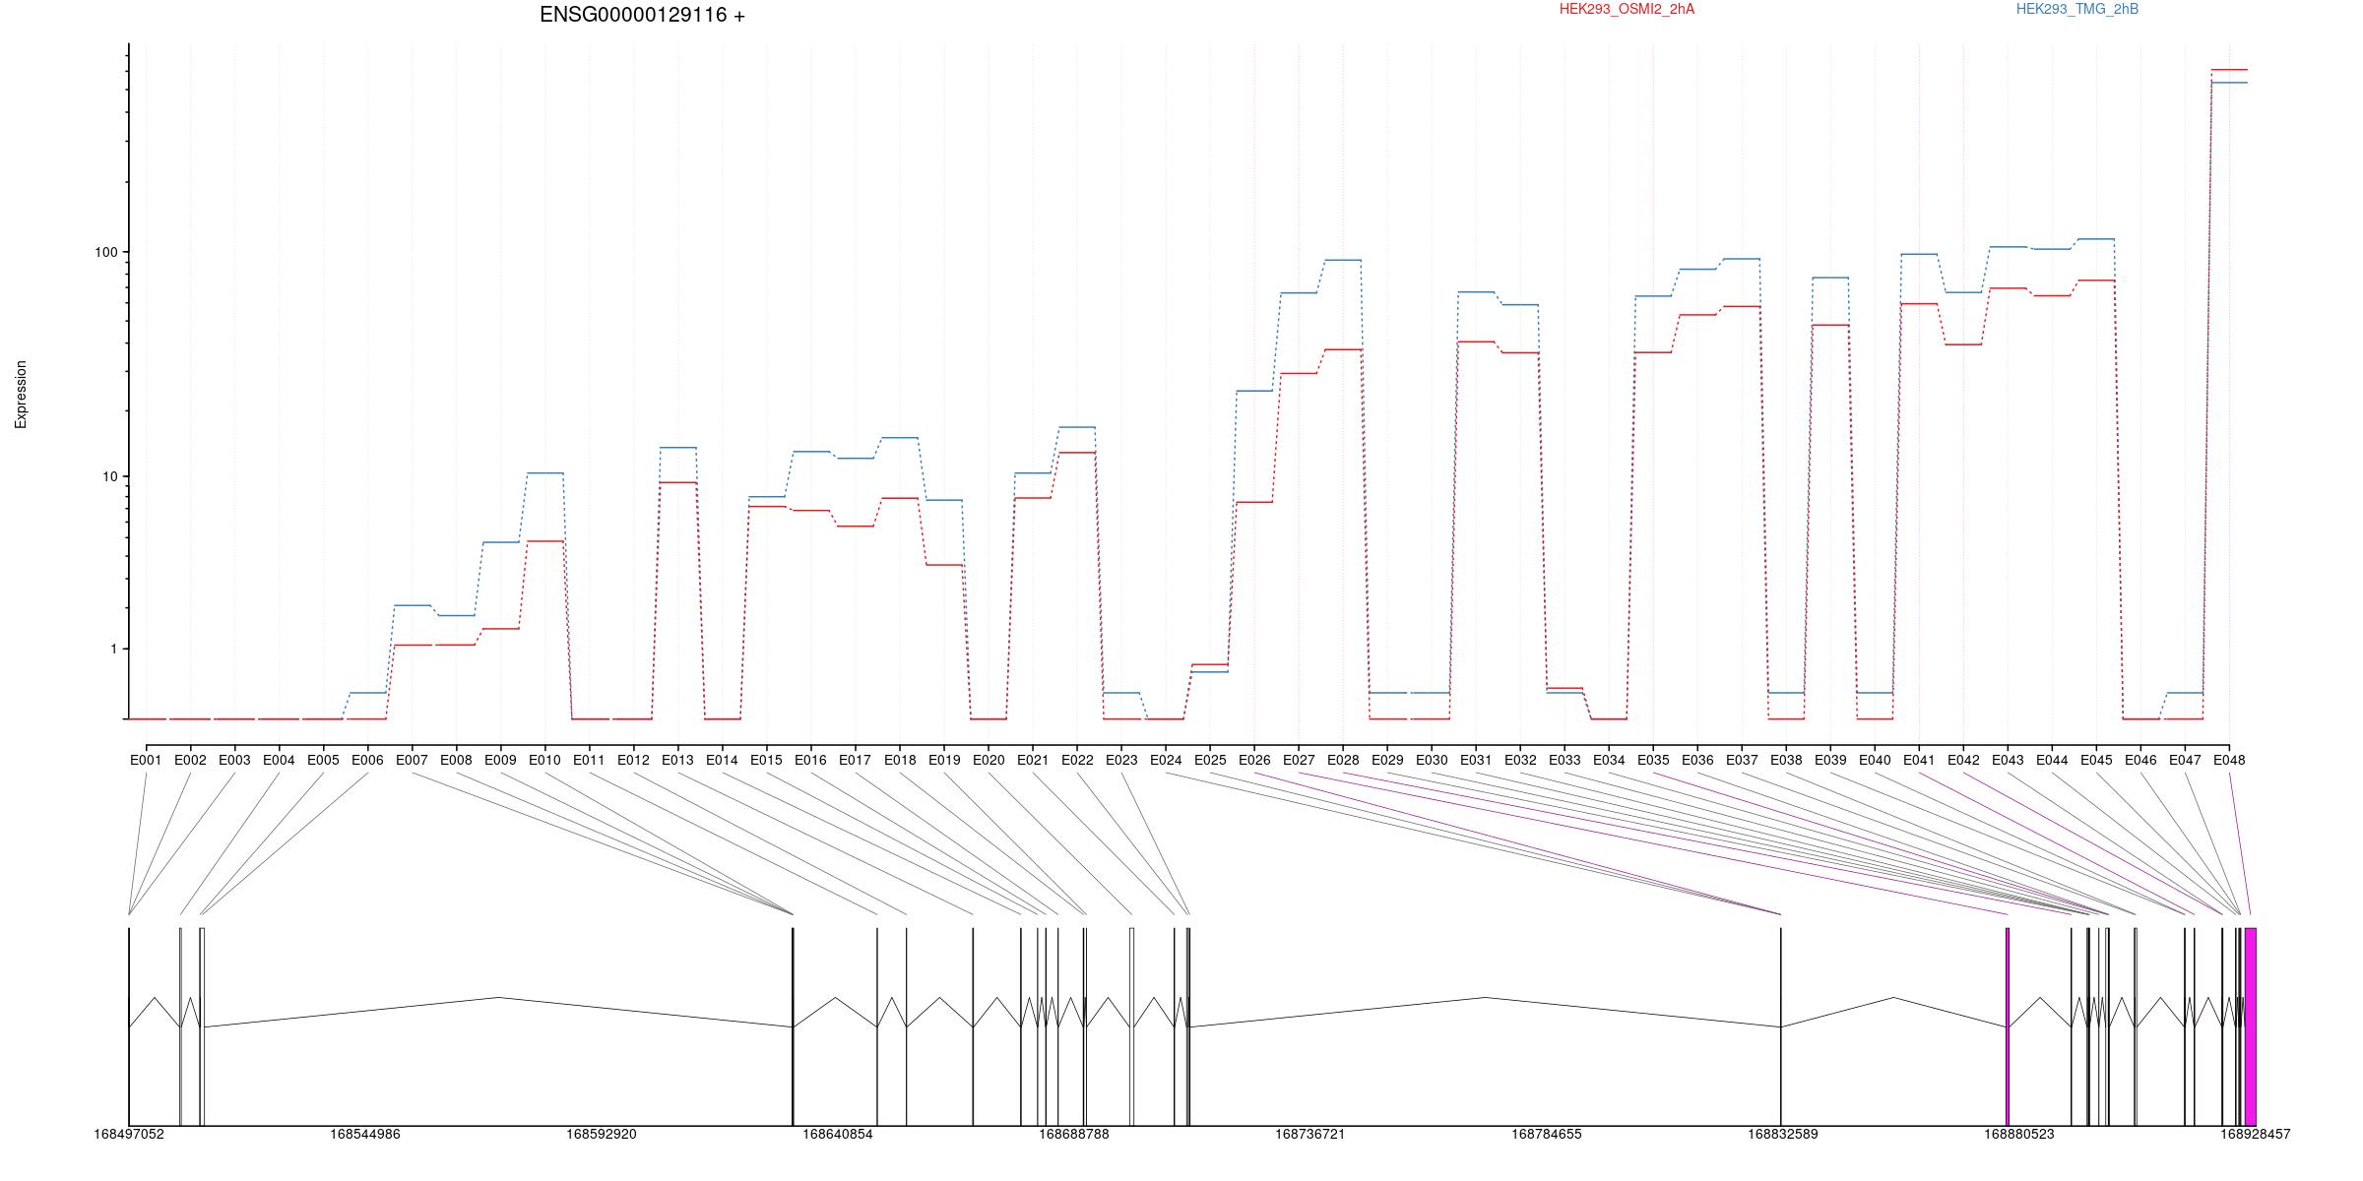Click the blue E028 expression segment
Viewport: 2363px width, 1181px height.
(1343, 260)
